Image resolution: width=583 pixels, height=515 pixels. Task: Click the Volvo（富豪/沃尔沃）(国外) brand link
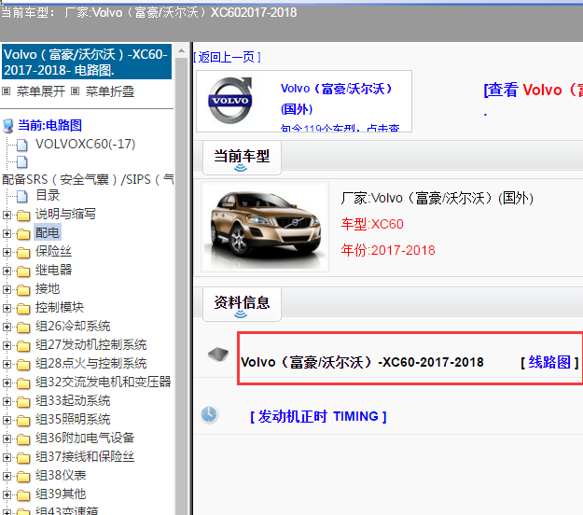tap(337, 99)
